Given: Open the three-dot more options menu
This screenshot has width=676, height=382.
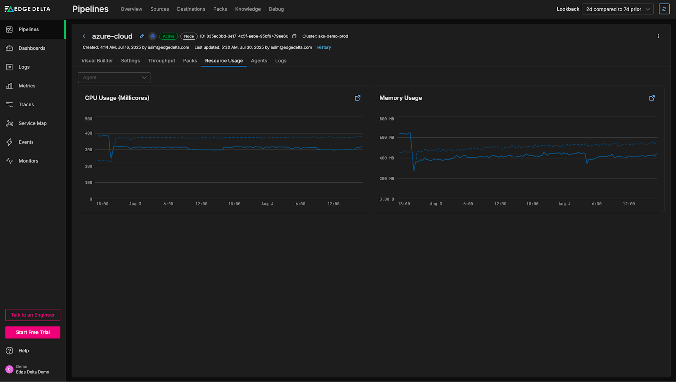Looking at the screenshot, I should pyautogui.click(x=658, y=36).
